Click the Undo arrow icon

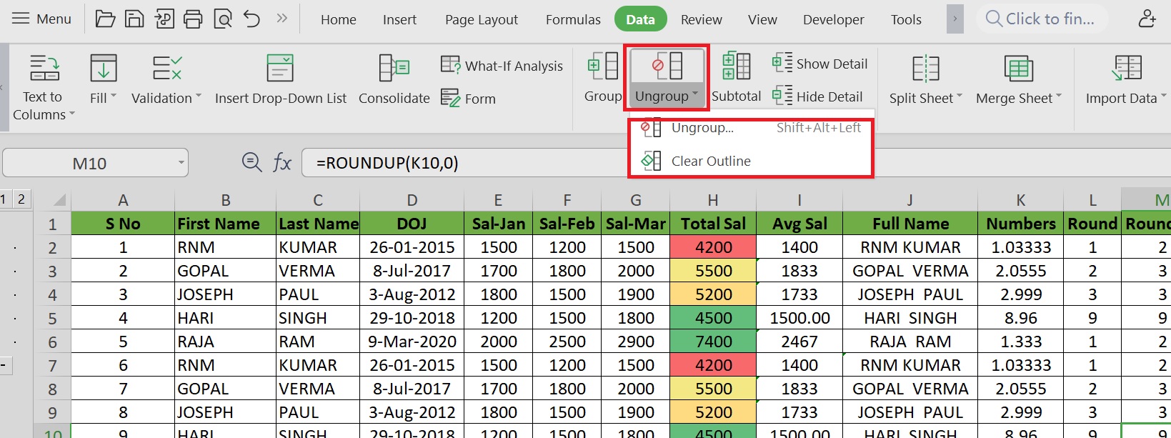(x=251, y=19)
